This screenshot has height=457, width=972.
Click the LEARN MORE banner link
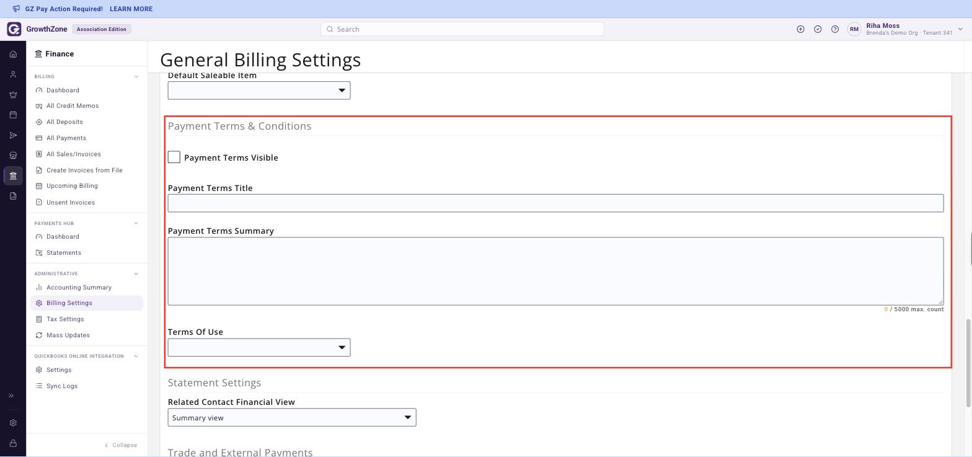[131, 9]
